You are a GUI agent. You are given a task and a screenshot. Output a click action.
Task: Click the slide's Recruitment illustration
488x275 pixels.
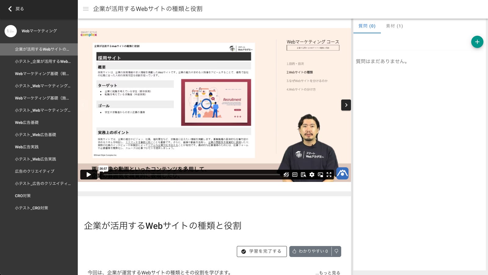point(216,103)
